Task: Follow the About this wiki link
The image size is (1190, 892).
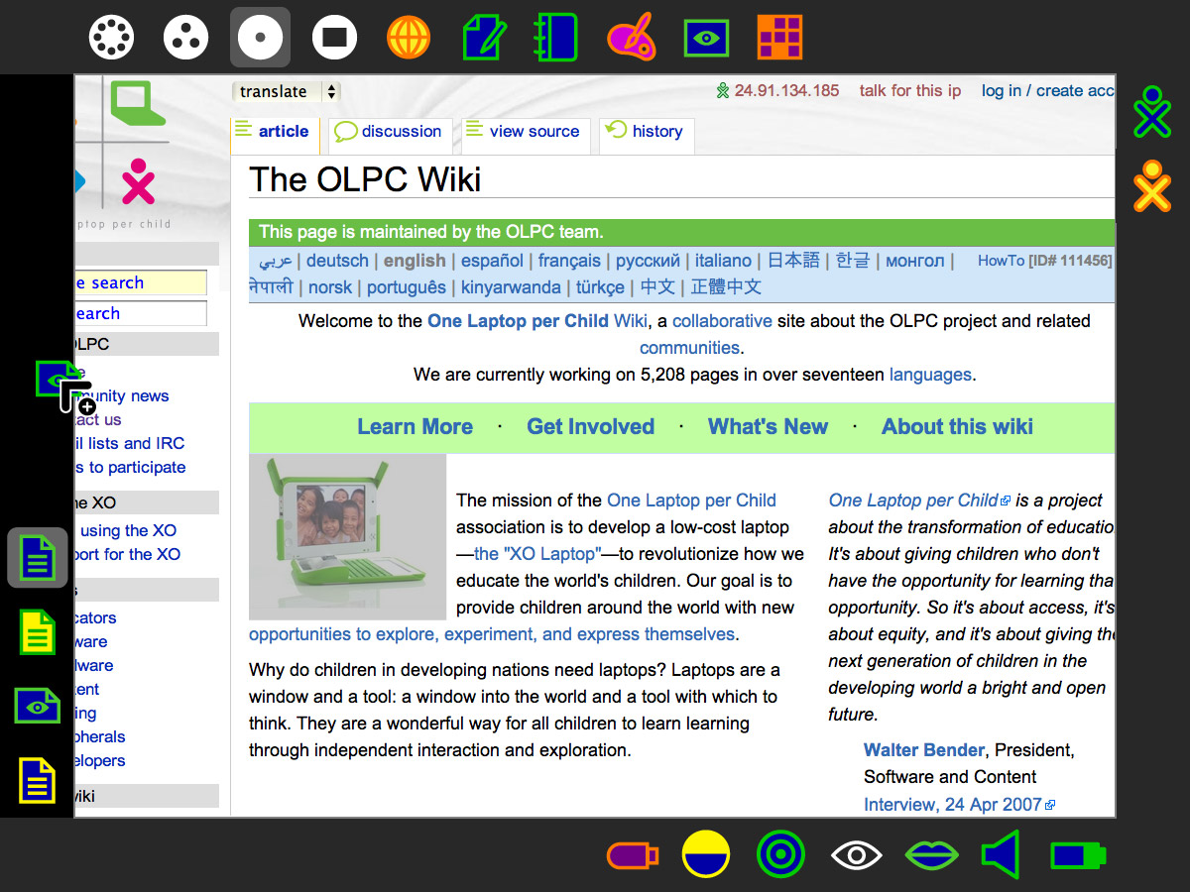Action: pos(957,427)
